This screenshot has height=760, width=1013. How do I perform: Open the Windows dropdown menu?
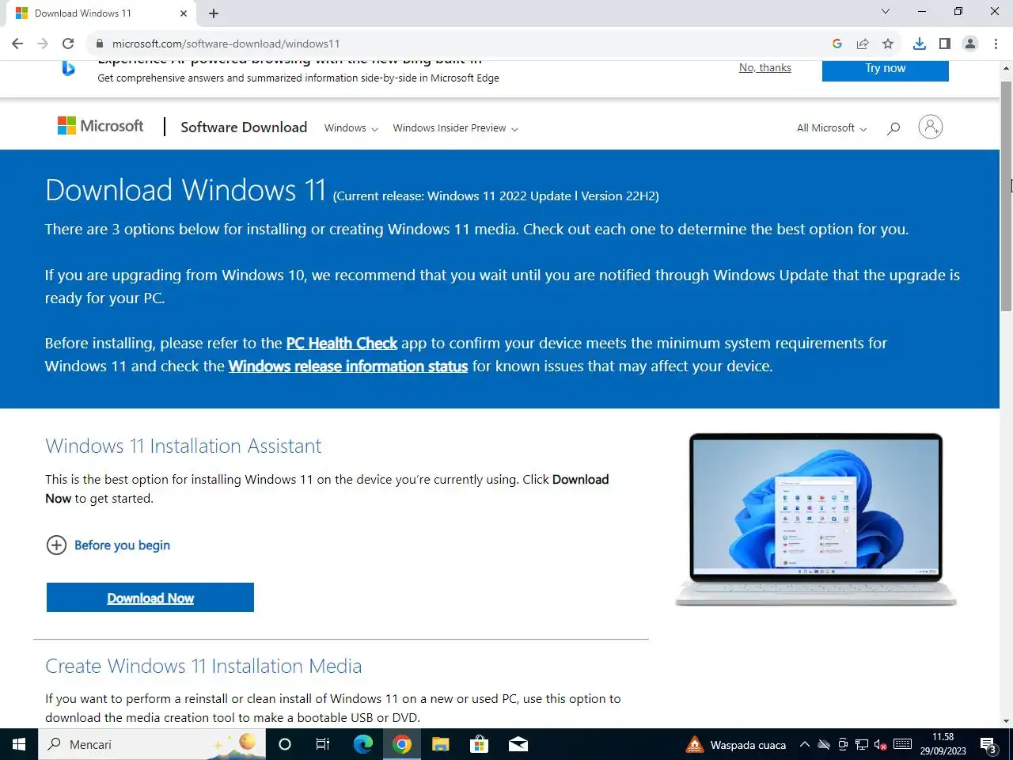[x=351, y=128]
